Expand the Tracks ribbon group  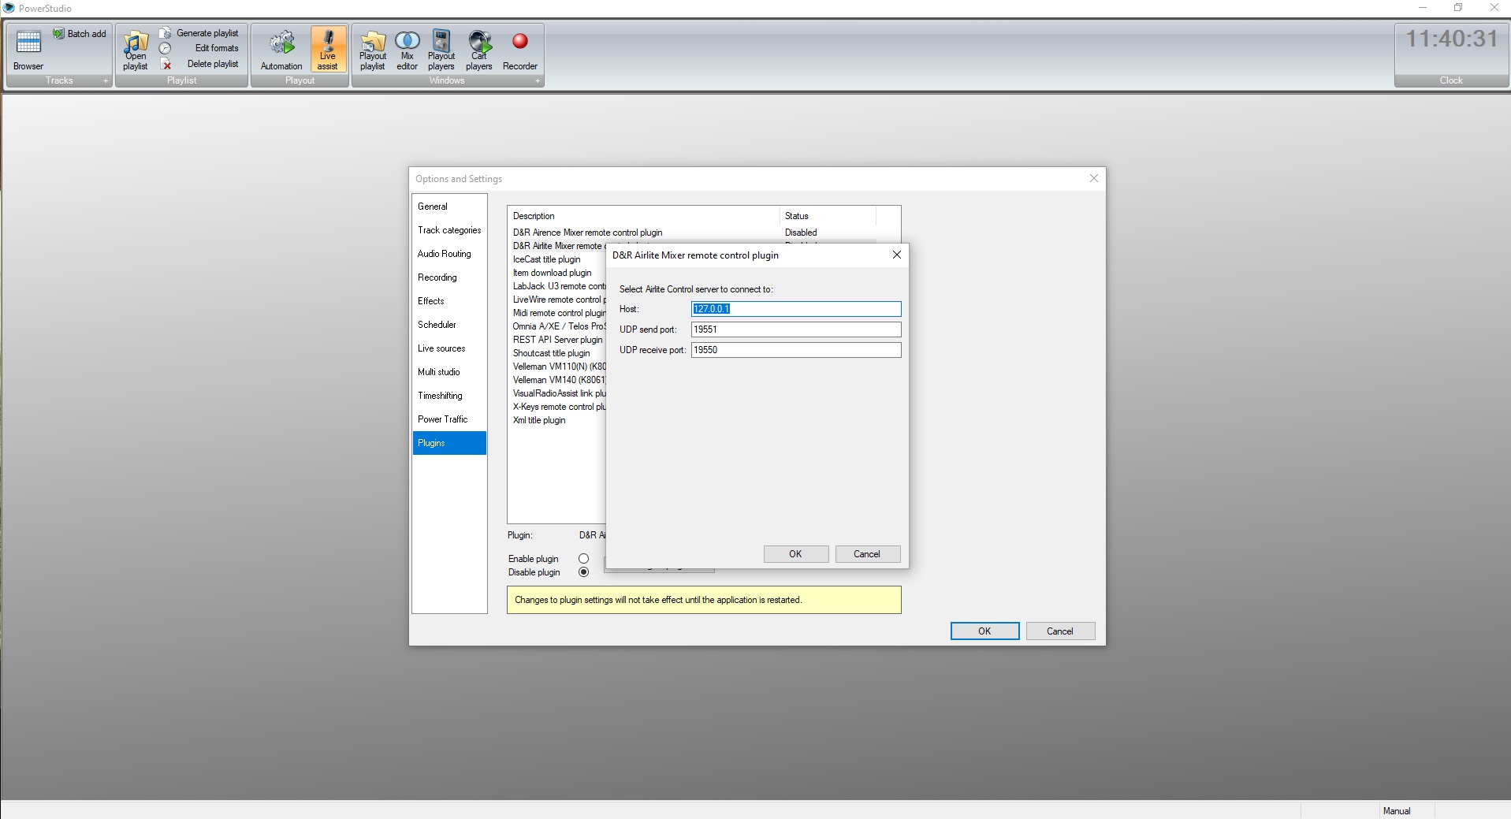coord(106,81)
